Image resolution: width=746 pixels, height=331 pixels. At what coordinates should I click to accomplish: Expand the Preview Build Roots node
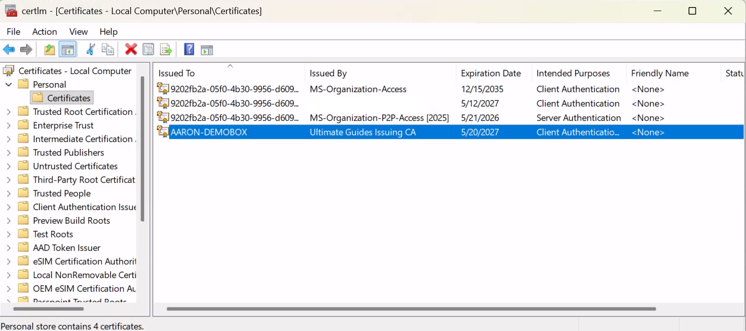(x=9, y=221)
